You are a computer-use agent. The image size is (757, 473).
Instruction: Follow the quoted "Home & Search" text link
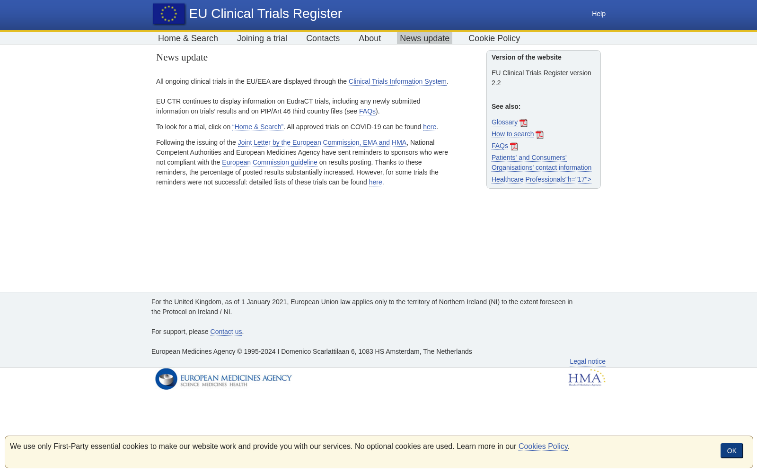tap(258, 127)
